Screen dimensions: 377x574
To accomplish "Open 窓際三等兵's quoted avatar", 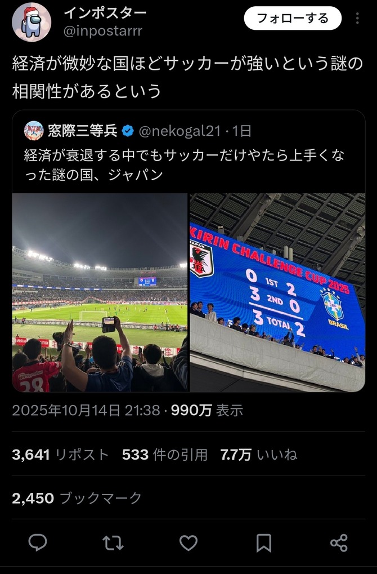I will tap(34, 131).
